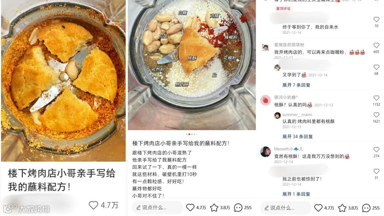The image size is (384, 216).
Task: Like the summer__mami reply with 1621 likes
Action: pos(377,115)
